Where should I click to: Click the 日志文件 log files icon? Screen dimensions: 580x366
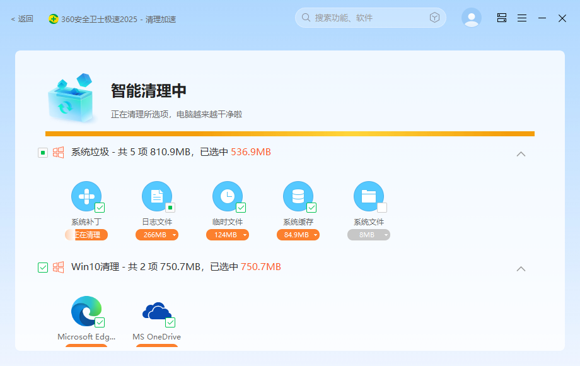(157, 196)
